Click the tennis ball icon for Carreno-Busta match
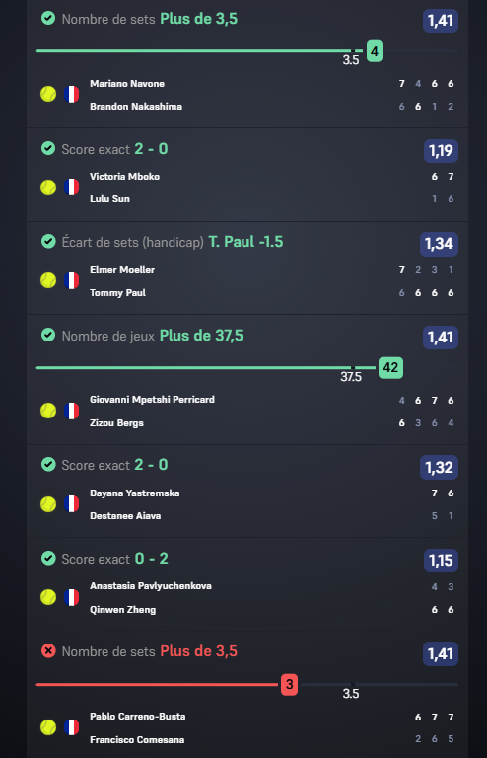The height and width of the screenshot is (758, 487). point(48,727)
